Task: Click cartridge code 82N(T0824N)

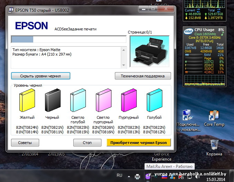Action: pyautogui.click(x=27, y=127)
